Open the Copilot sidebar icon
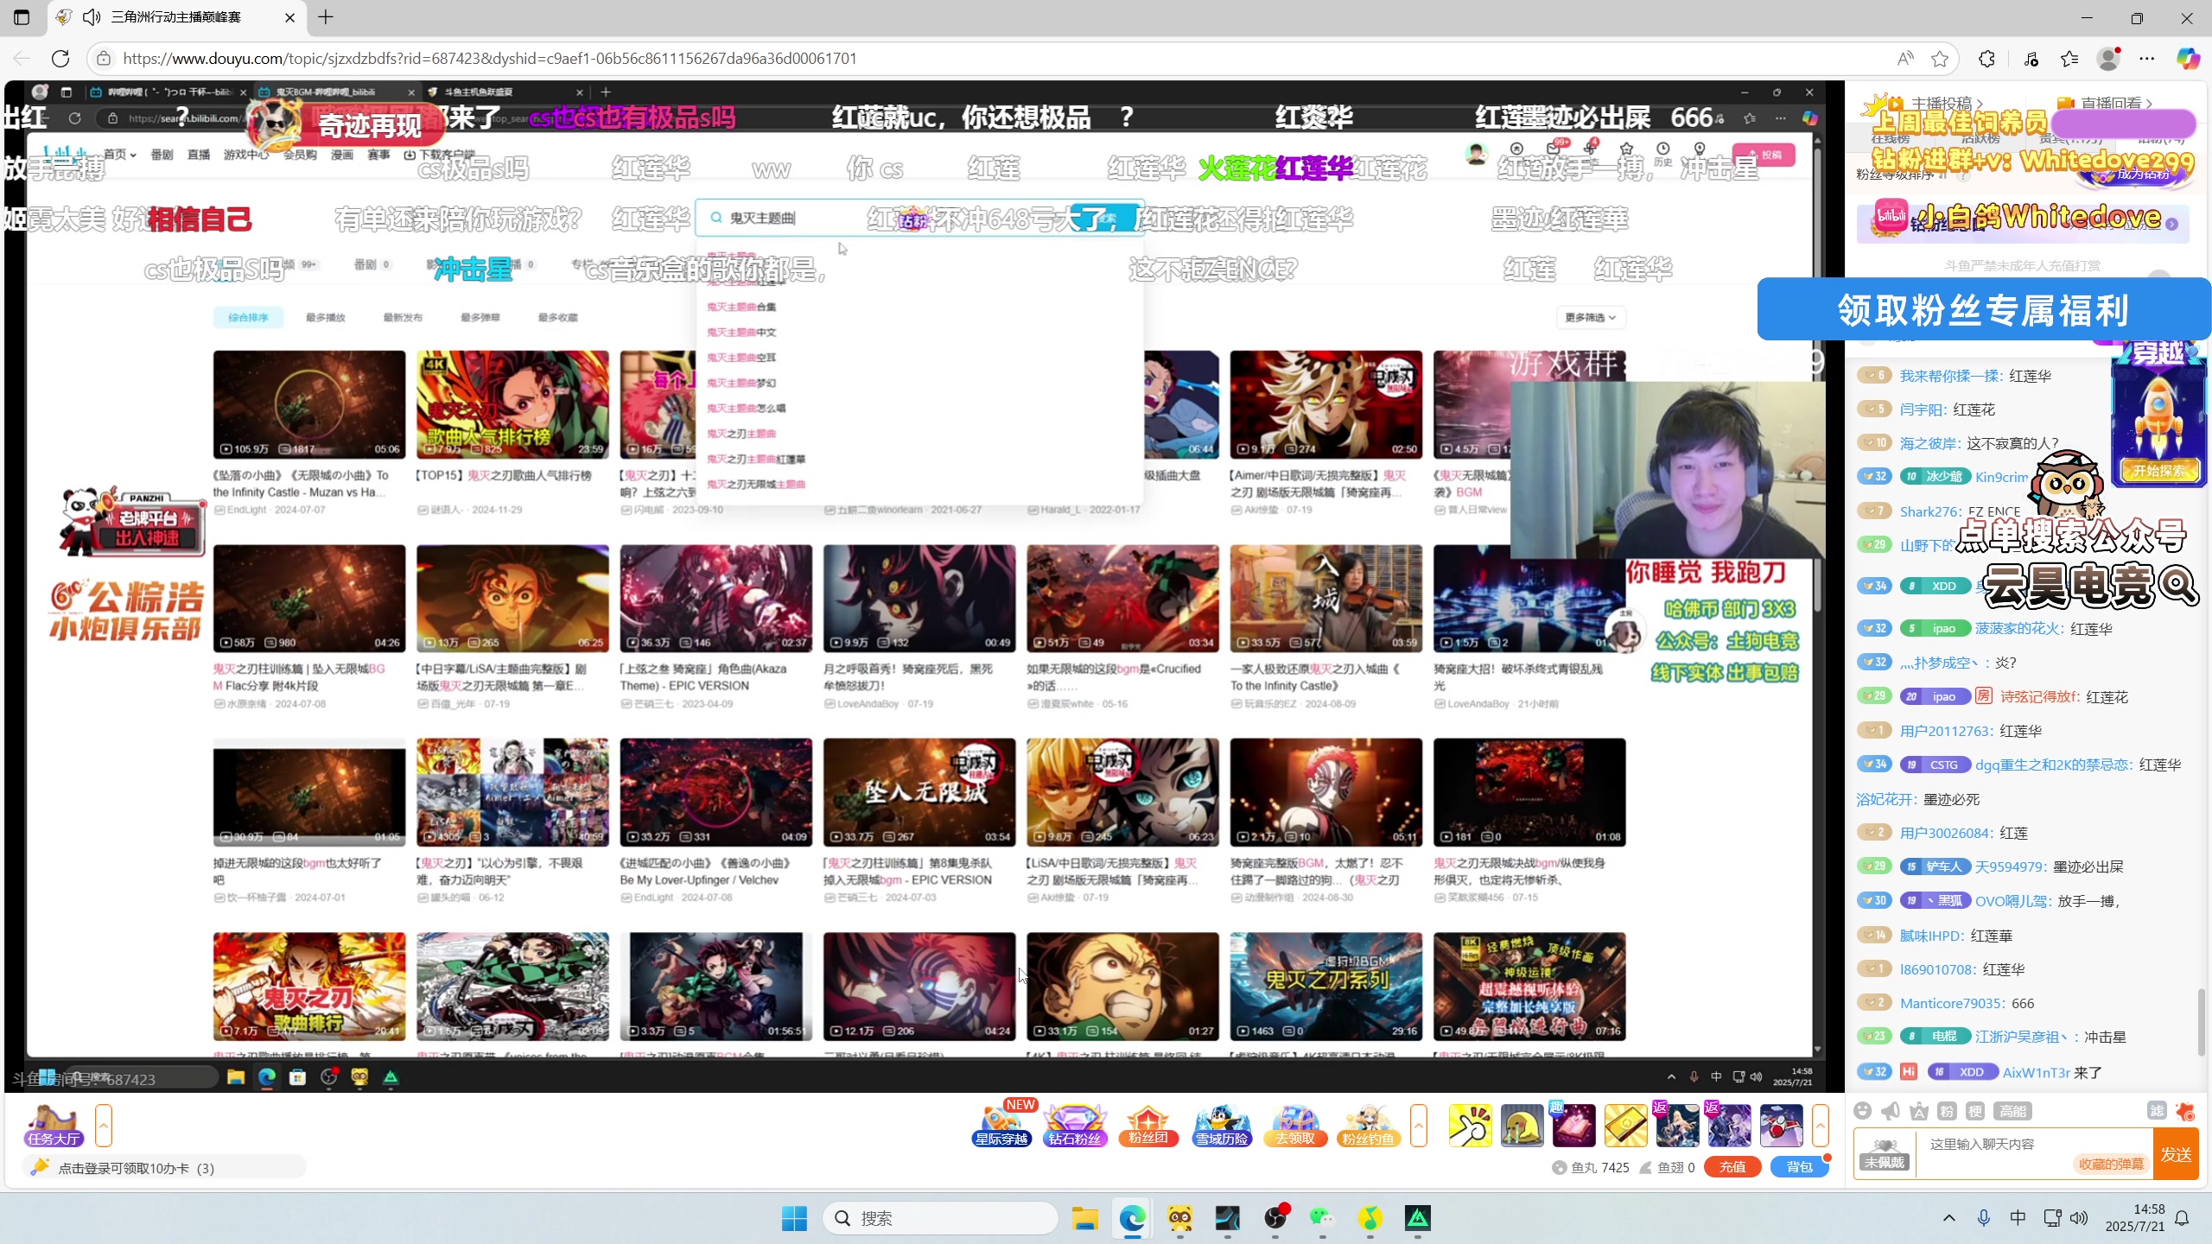This screenshot has width=2212, height=1244. click(x=2188, y=58)
